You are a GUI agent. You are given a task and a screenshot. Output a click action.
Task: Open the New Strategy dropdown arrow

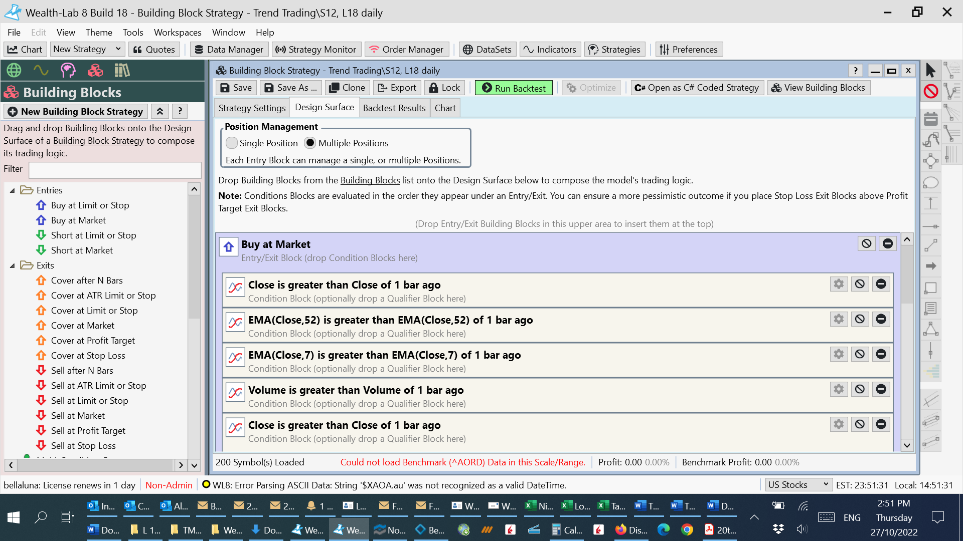click(x=118, y=49)
